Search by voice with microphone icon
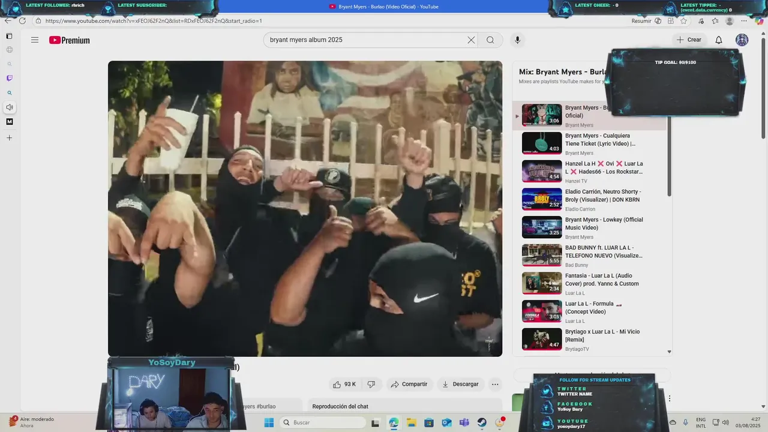The image size is (768, 432). 517,40
